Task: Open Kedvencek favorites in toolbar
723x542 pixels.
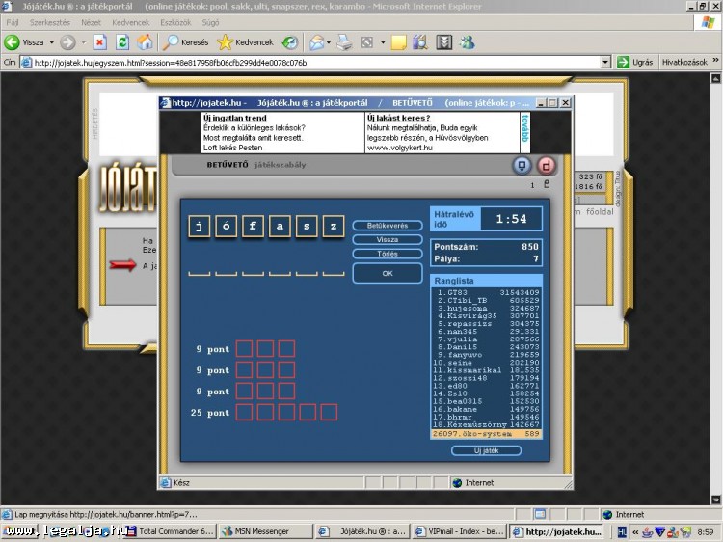Action: [245, 42]
